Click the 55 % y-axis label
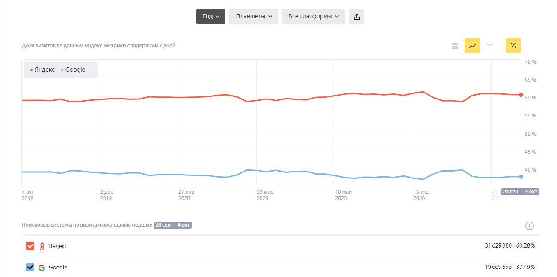Screen dimensions: 557x277 [x=530, y=116]
